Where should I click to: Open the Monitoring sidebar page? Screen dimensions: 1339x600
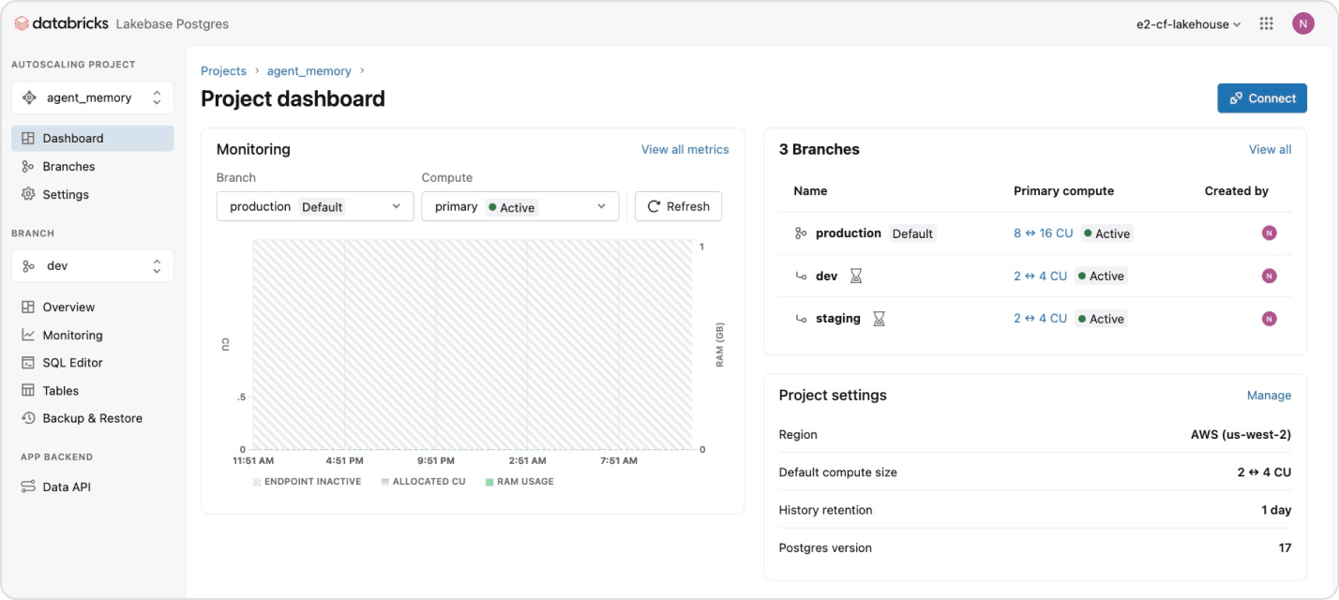pos(74,335)
